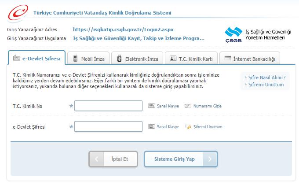Click Şifremi Unuttum link in the right panel
The height and width of the screenshot is (185, 299).
[266, 85]
